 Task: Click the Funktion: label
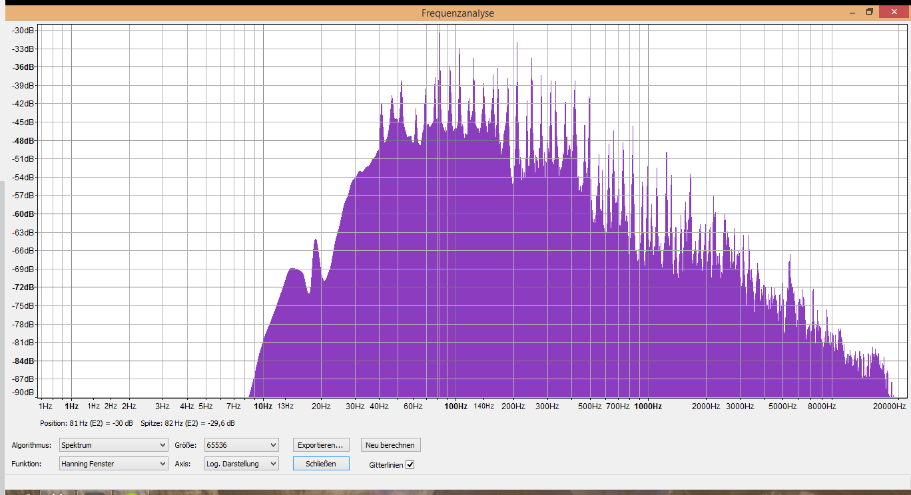(27, 464)
